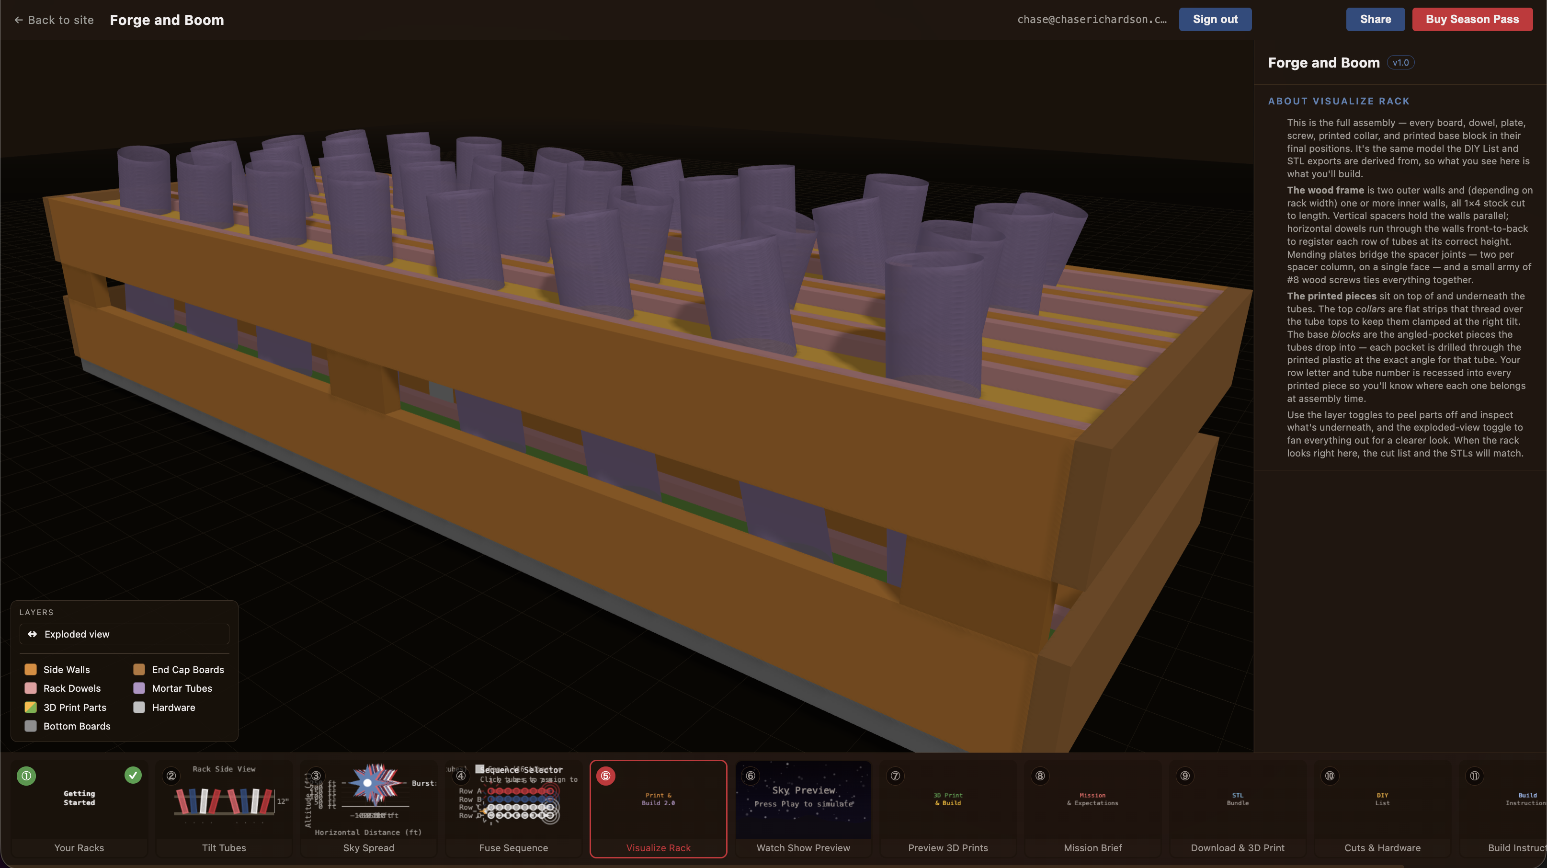The image size is (1547, 868).
Task: Toggle the Hardware layer swatch
Action: (139, 707)
